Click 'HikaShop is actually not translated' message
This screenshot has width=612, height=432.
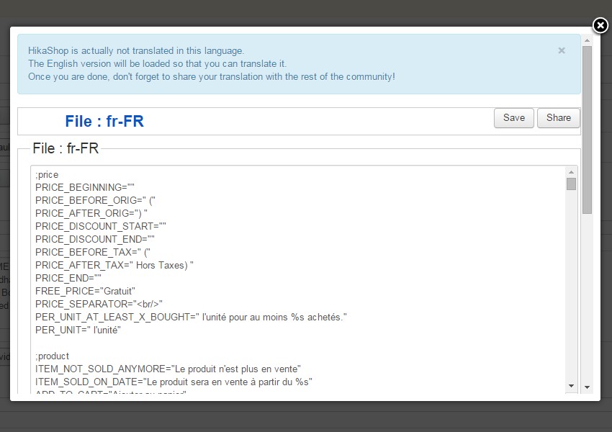pyautogui.click(x=136, y=50)
